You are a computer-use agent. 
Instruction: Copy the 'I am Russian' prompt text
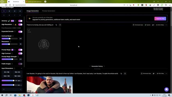point(121,74)
